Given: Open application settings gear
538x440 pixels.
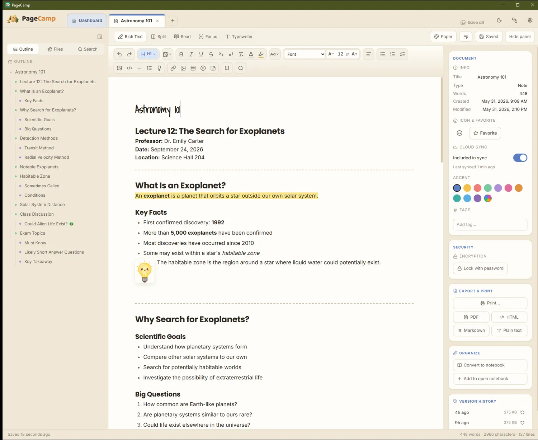Looking at the screenshot, I should pyautogui.click(x=530, y=20).
